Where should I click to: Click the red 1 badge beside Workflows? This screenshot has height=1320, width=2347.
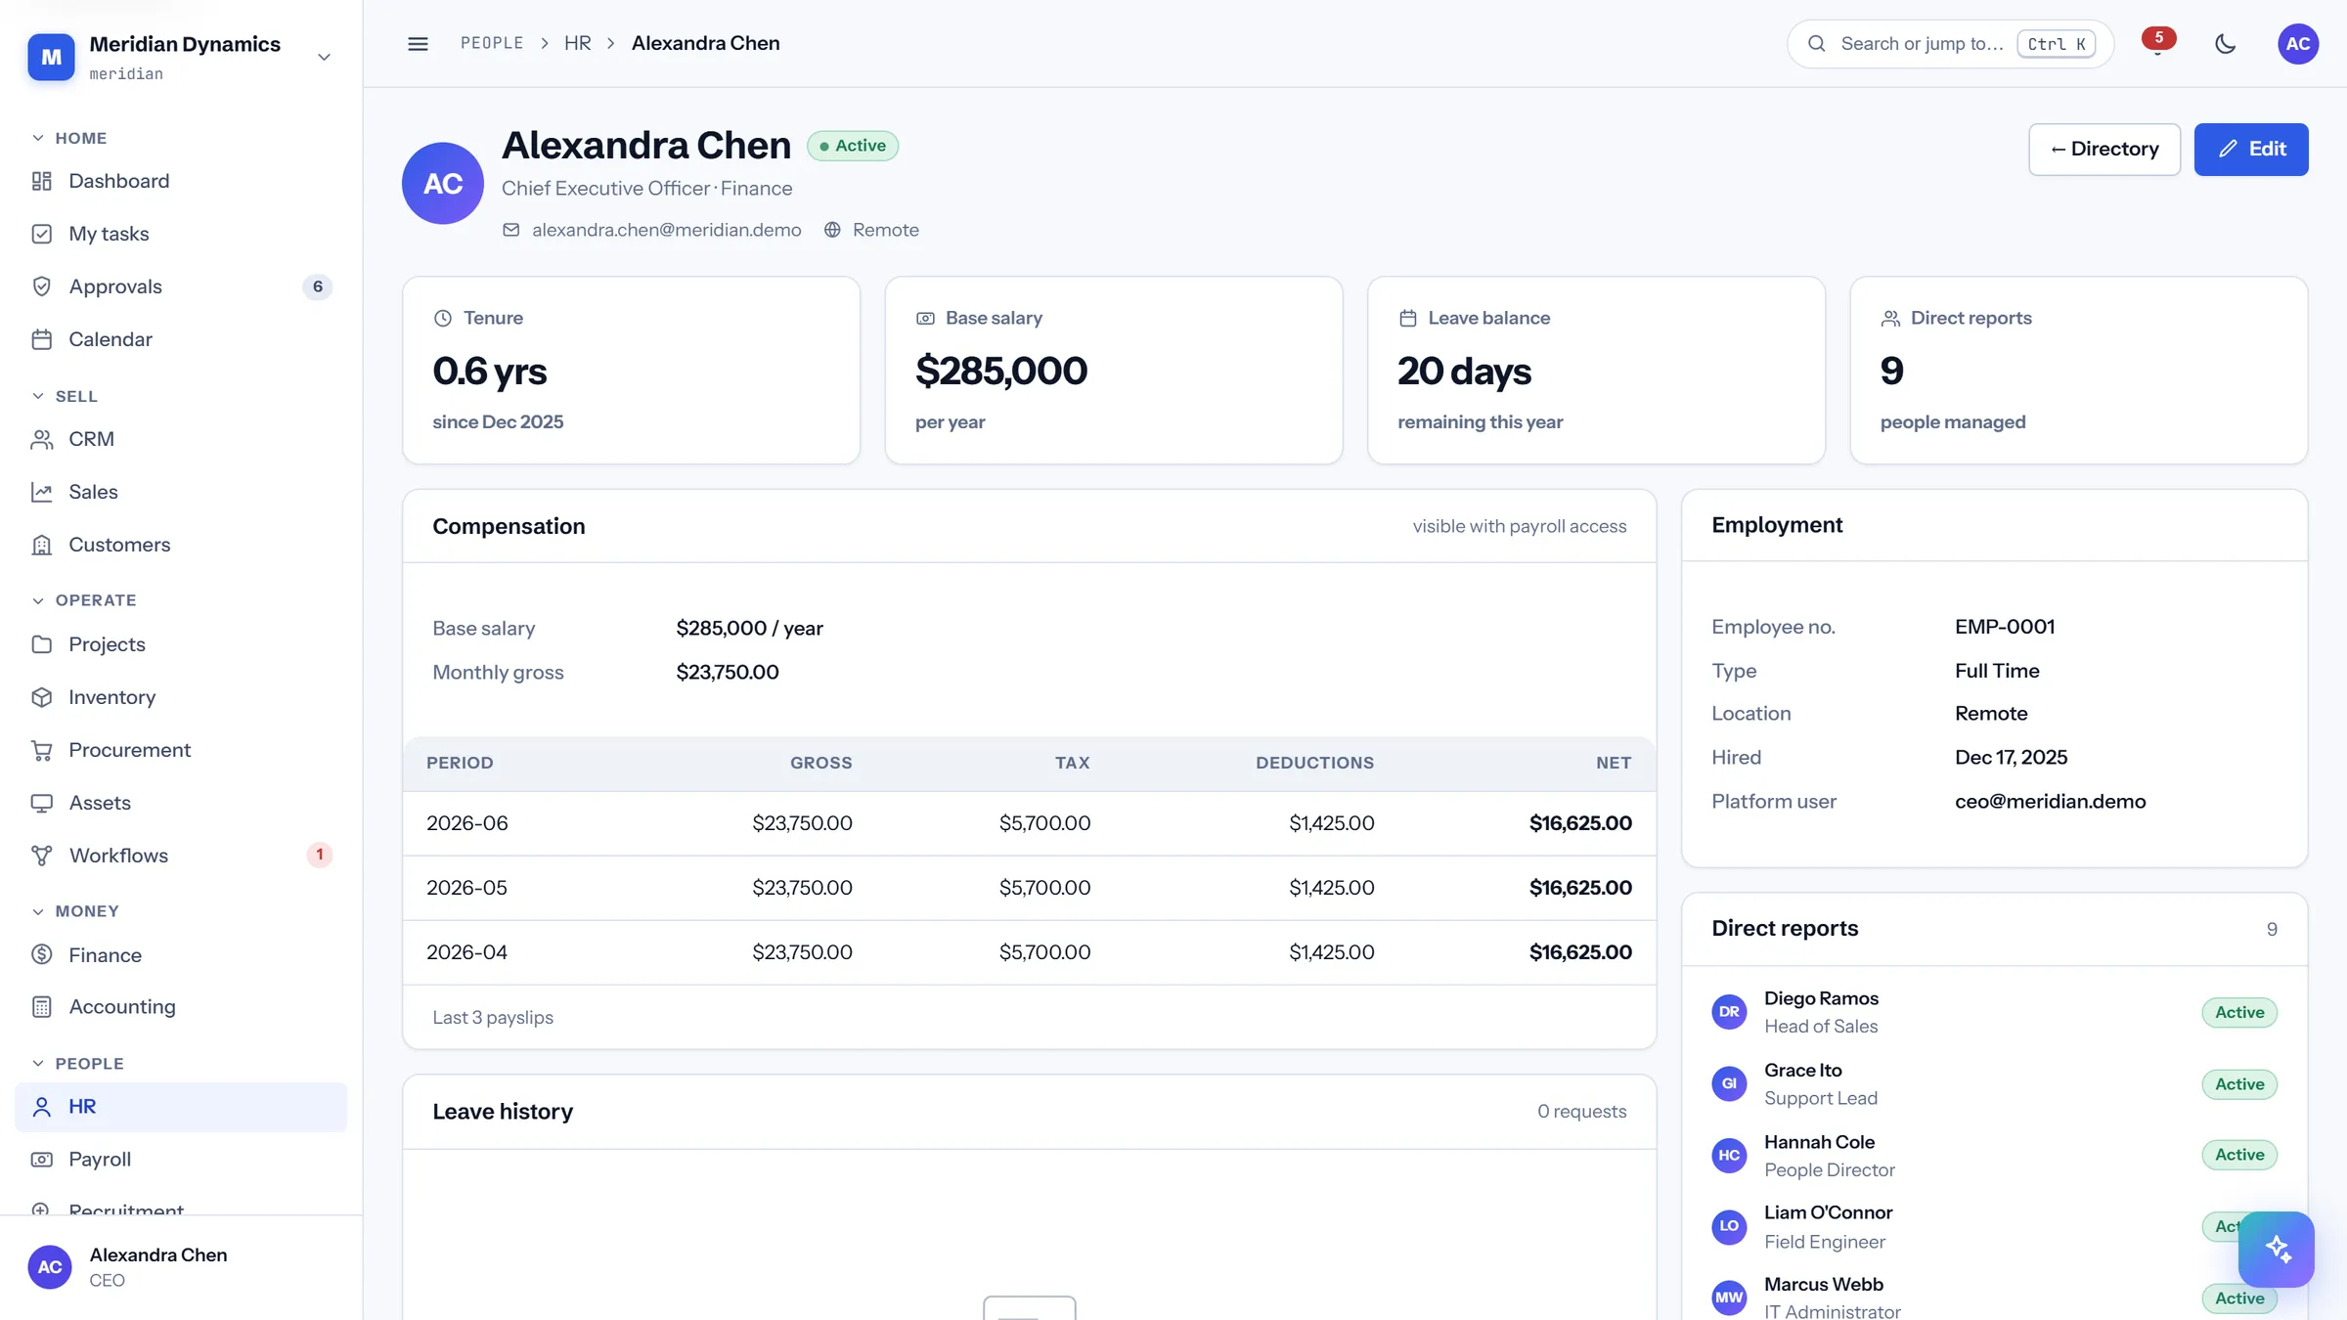point(319,855)
